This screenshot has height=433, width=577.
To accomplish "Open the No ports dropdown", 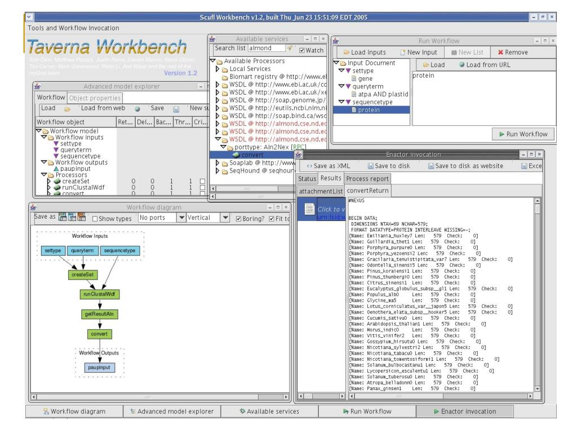I will 181,218.
